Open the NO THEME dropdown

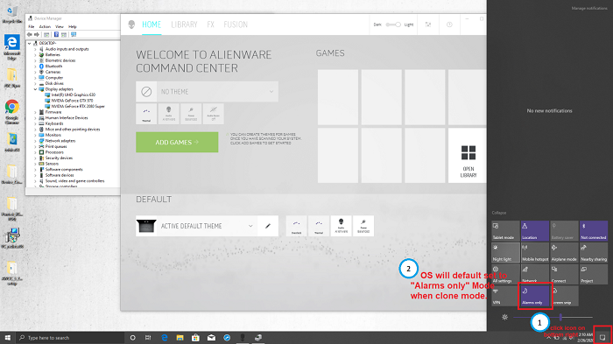coord(217,92)
